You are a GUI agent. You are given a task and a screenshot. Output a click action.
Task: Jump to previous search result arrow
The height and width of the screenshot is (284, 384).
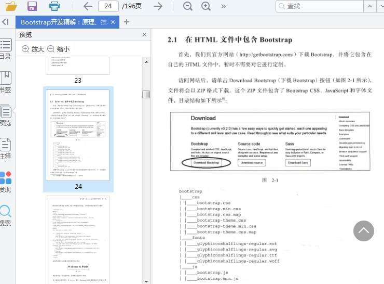tap(370, 6)
